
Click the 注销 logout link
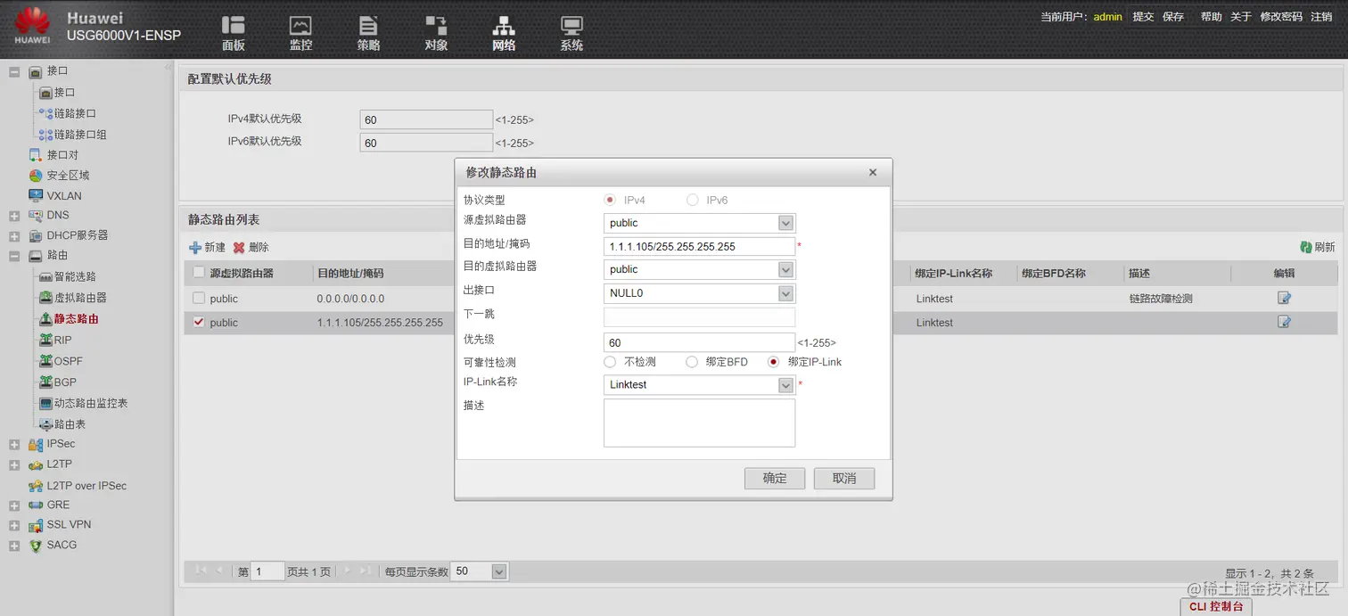(x=1321, y=17)
